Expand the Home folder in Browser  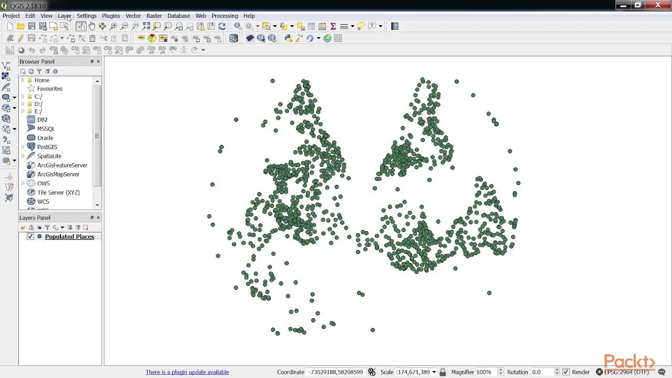[23, 80]
